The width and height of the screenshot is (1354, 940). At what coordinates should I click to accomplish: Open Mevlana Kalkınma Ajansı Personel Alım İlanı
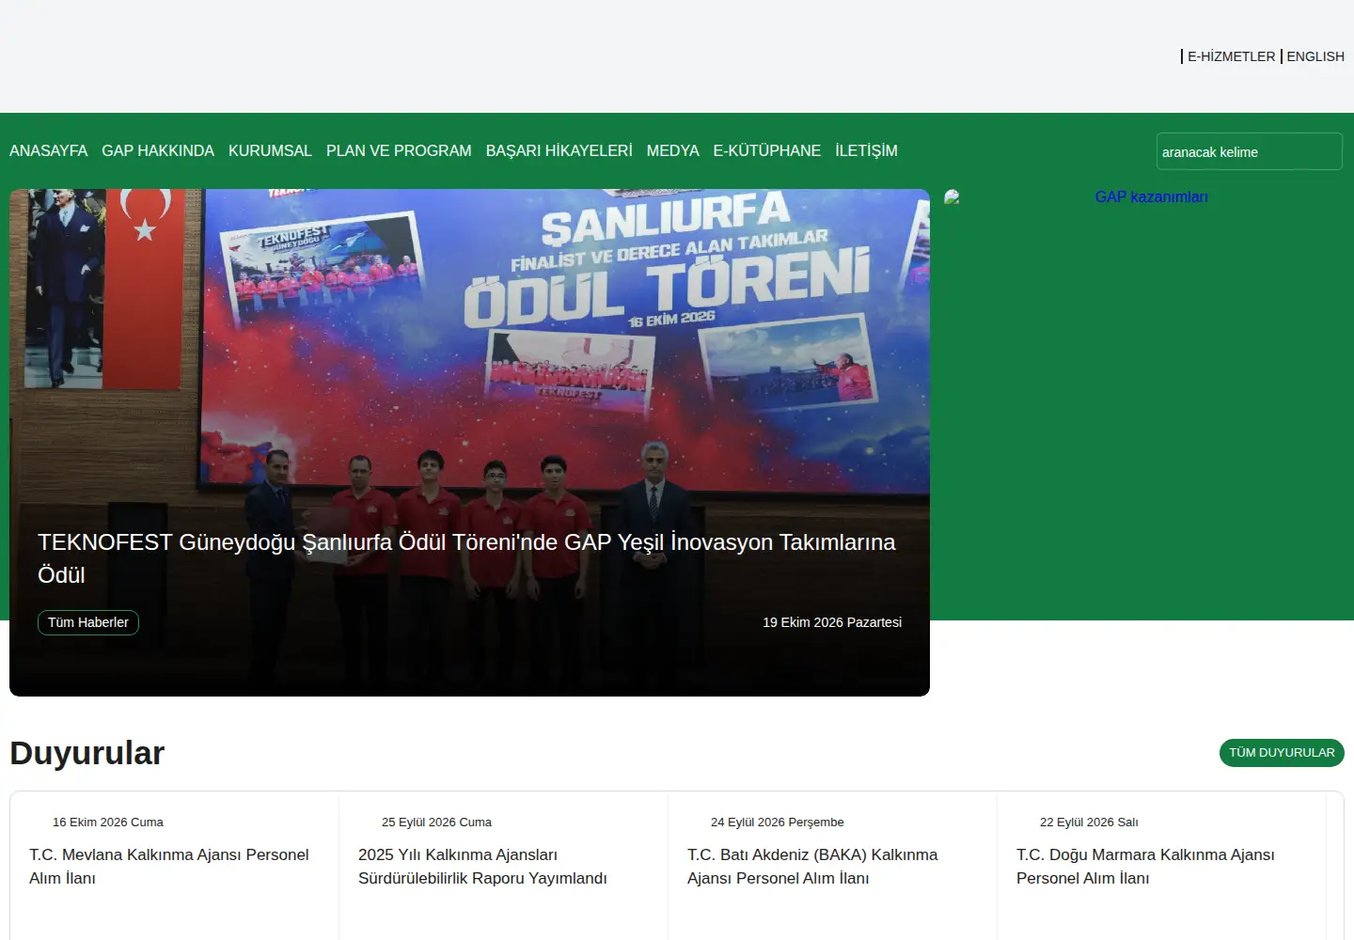(169, 866)
